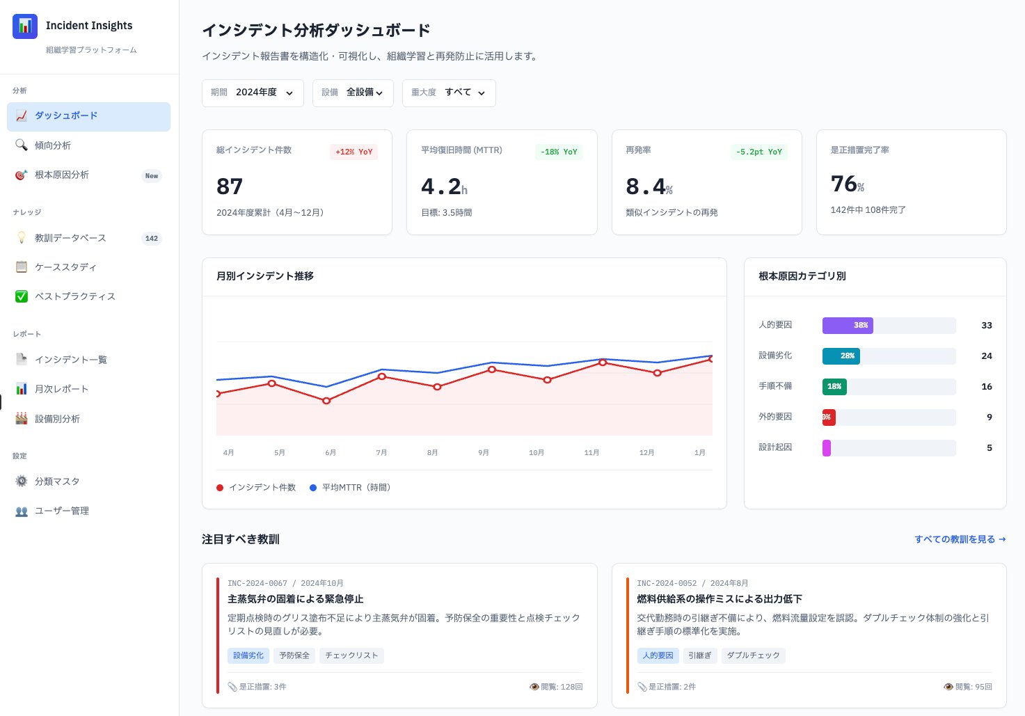
Task: Click the 設備劣化 tag on INC-2024-0067
Action: point(248,655)
